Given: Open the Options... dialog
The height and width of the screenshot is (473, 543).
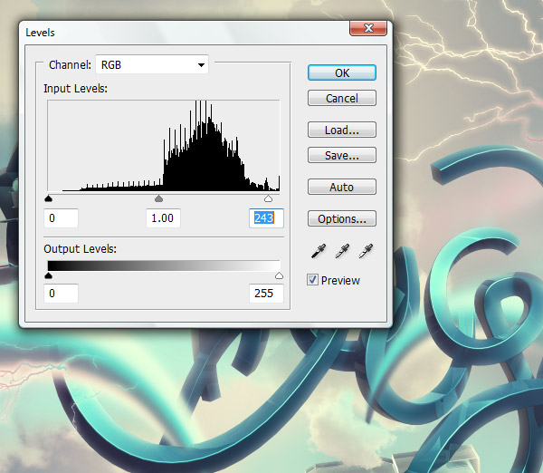Looking at the screenshot, I should pos(342,218).
